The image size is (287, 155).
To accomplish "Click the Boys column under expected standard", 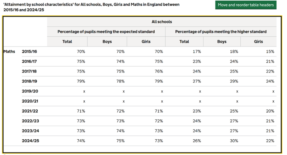I will pos(107,41).
